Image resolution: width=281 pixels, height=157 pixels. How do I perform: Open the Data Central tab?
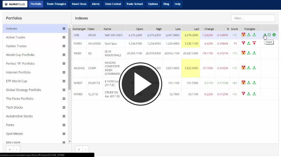(x=113, y=4)
